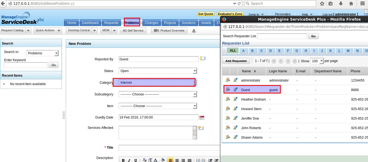View details icon for administrator row

228,80
